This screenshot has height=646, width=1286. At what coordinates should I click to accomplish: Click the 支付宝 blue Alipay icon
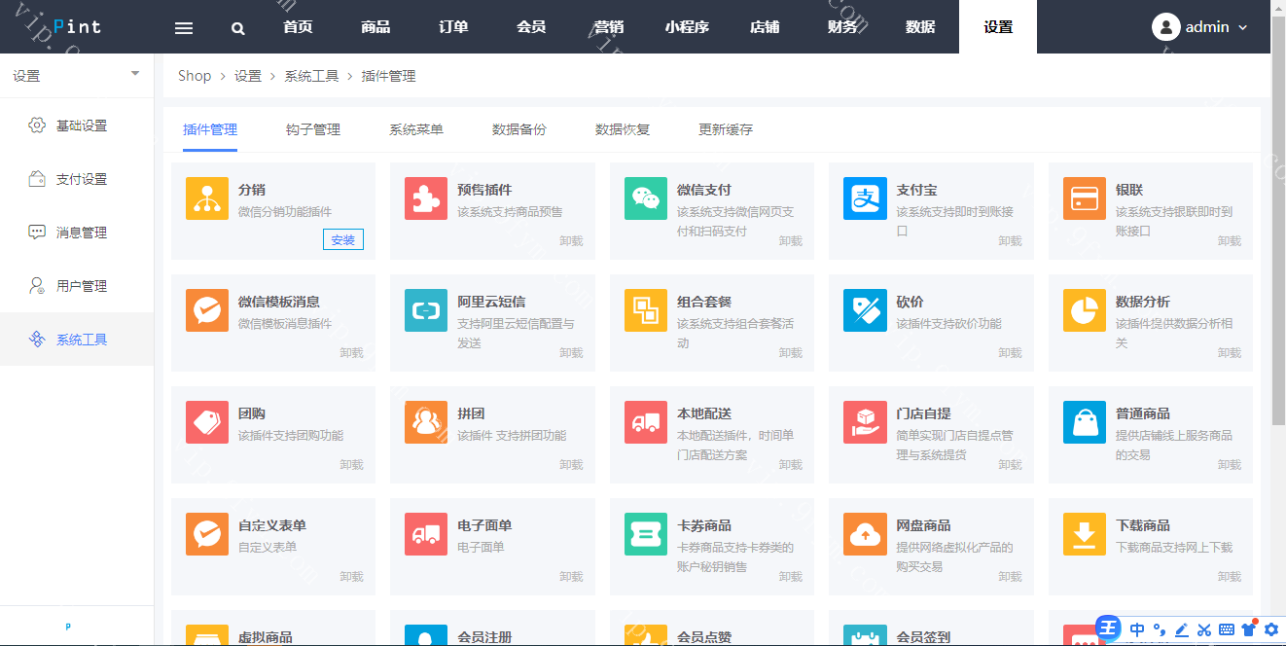point(865,198)
